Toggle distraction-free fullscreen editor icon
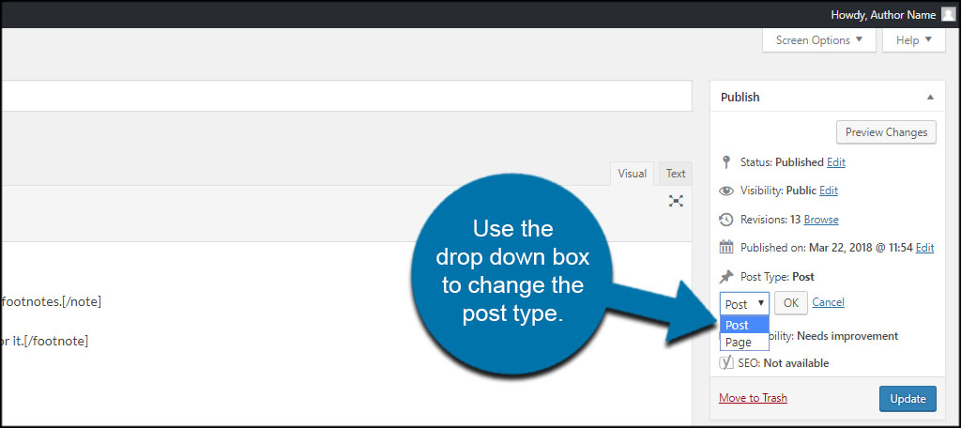 click(x=676, y=201)
